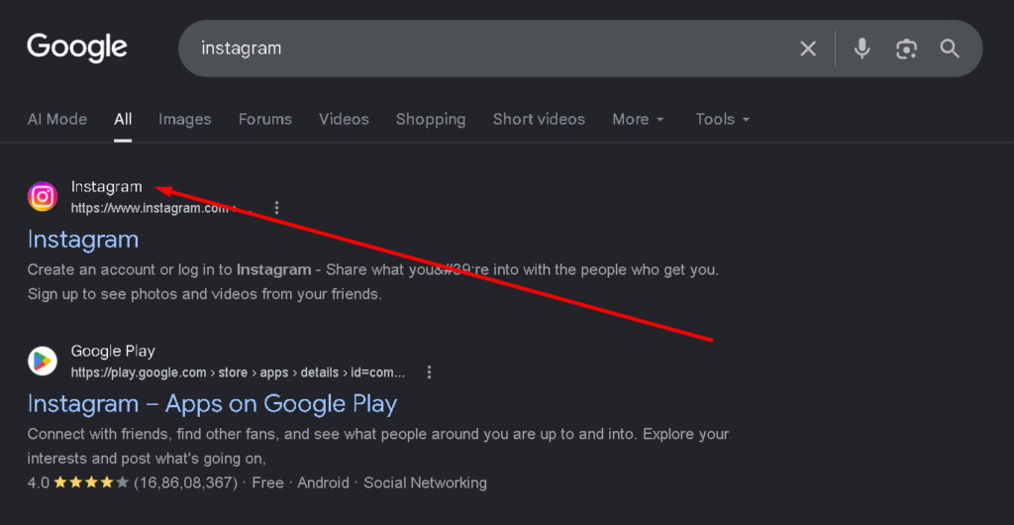Switch to Videos tab

coord(344,119)
